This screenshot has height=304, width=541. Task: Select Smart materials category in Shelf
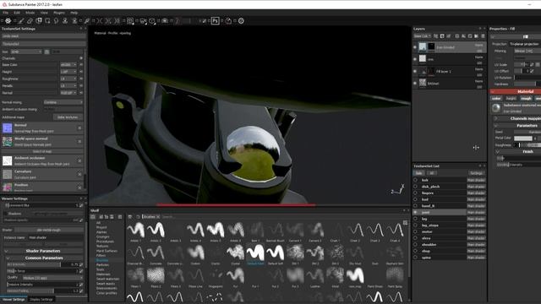coord(107,279)
